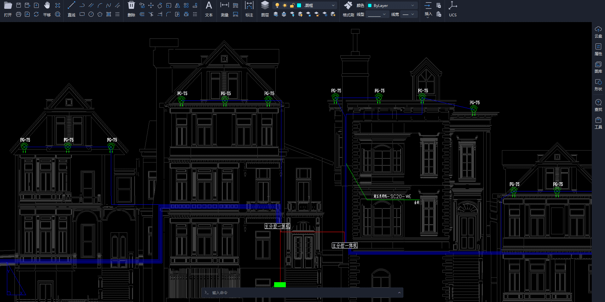The image size is (605, 302).
Task: Click the Delete (删除) trash icon
Action: [131, 6]
